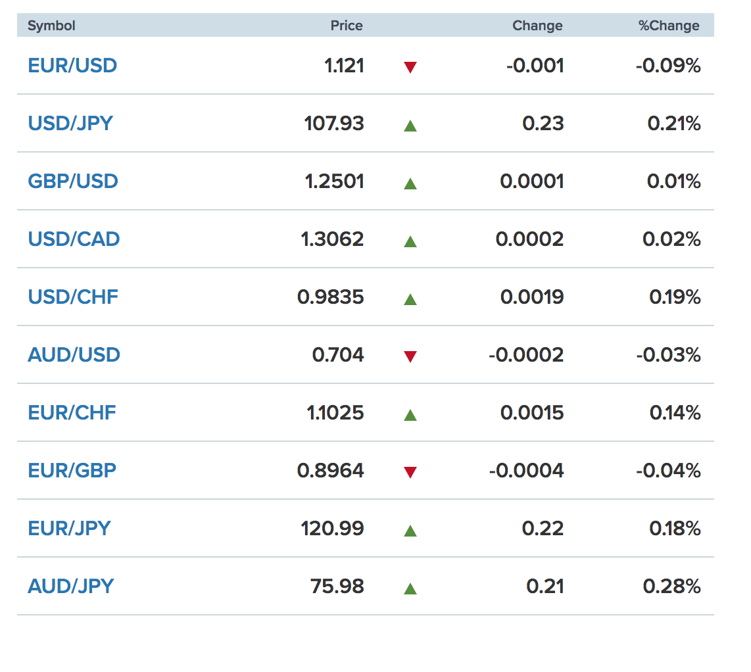This screenshot has width=751, height=672.
Task: Go to AUD/USD pair details
Action: tap(74, 355)
